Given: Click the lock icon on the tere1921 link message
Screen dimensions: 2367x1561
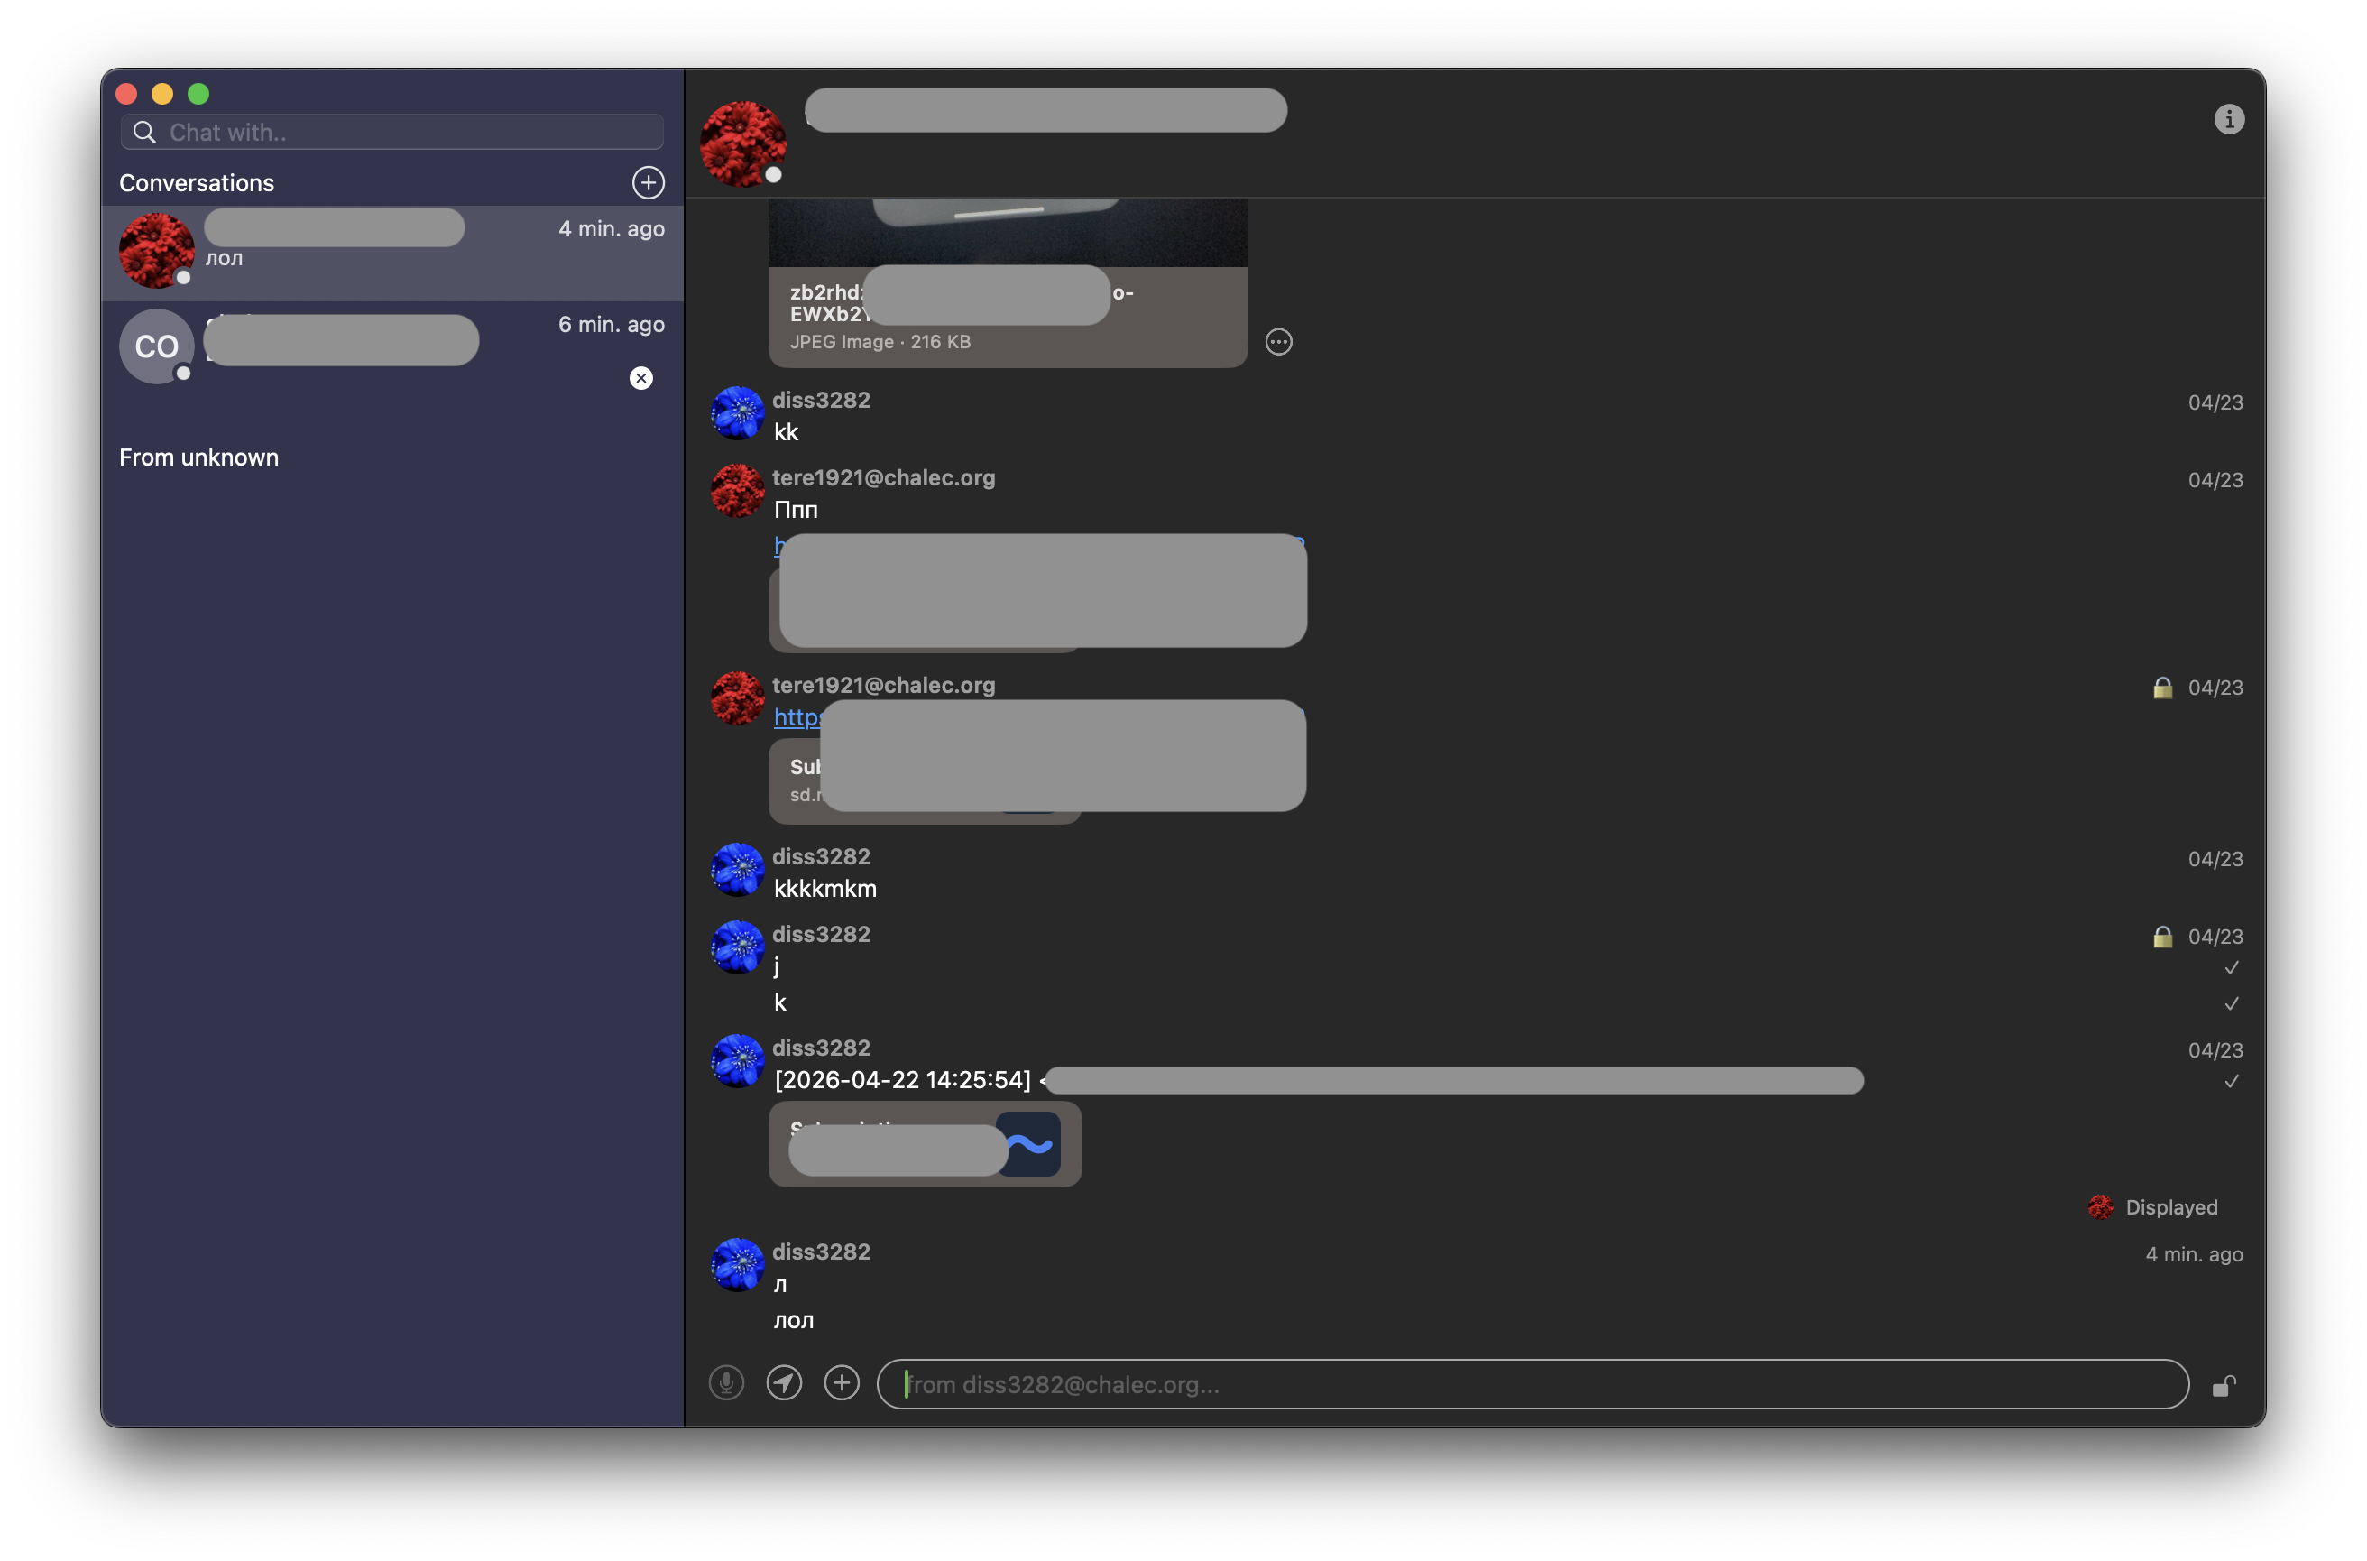Looking at the screenshot, I should (x=2162, y=688).
